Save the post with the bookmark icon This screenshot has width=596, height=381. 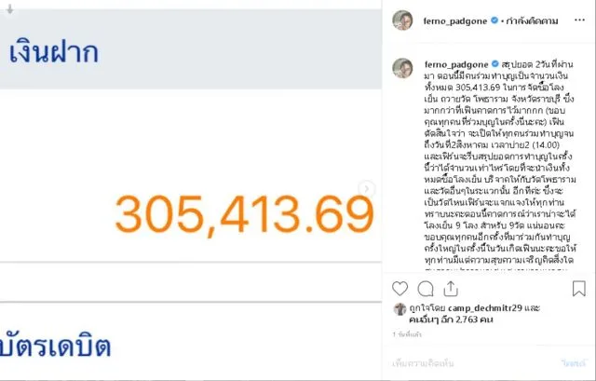click(x=577, y=289)
